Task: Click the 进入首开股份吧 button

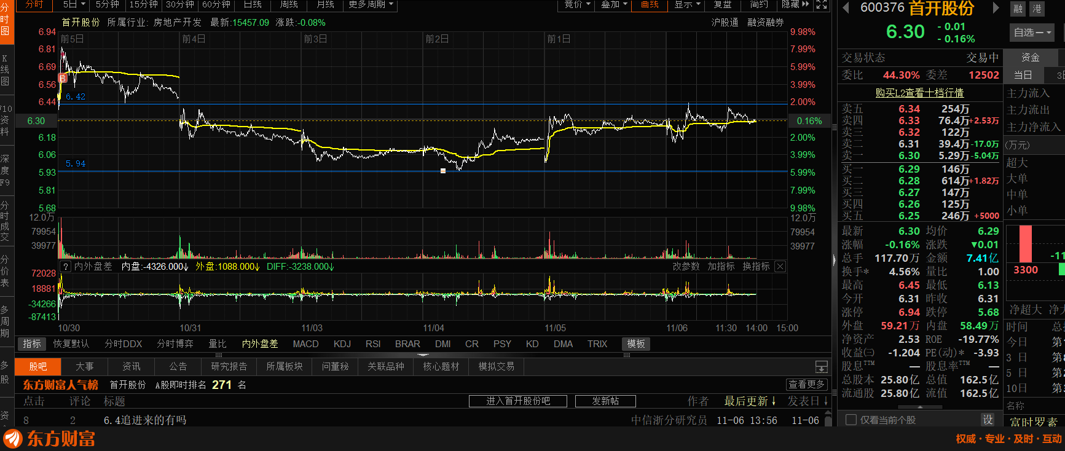Action: [518, 401]
